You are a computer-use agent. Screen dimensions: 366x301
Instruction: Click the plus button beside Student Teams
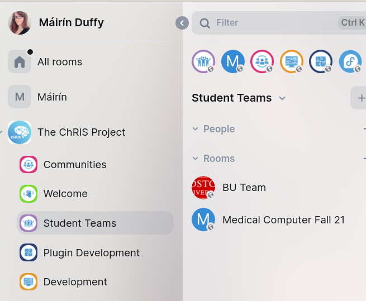(360, 98)
